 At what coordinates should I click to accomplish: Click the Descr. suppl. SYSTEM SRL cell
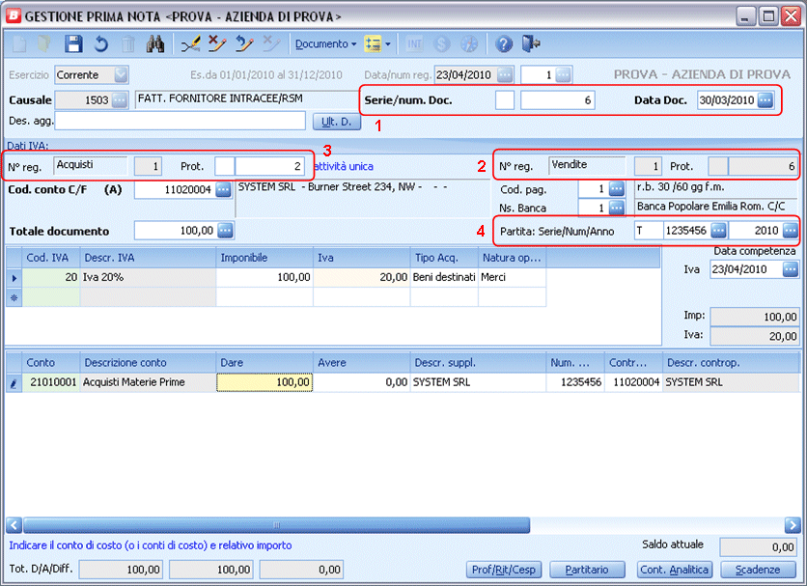[x=478, y=382]
